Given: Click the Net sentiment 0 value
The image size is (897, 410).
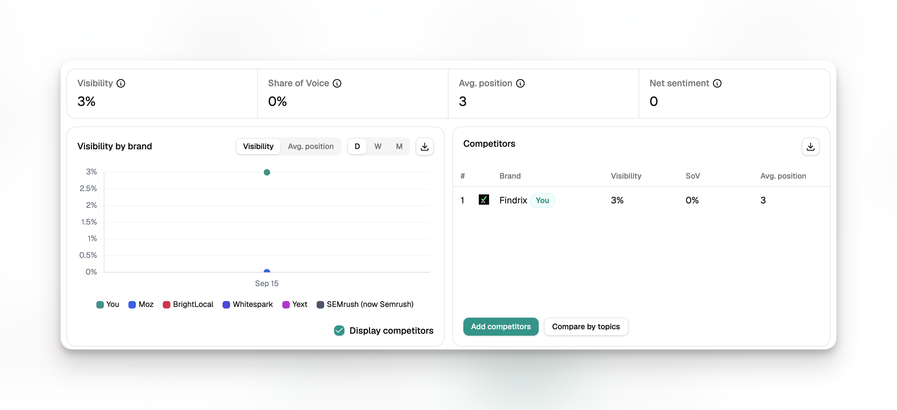Looking at the screenshot, I should click(654, 102).
